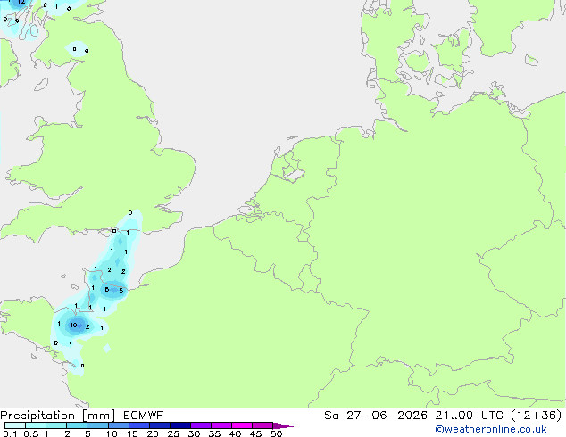Click the '10' precipitation value over Brittany
566x437 pixels.
point(73,326)
